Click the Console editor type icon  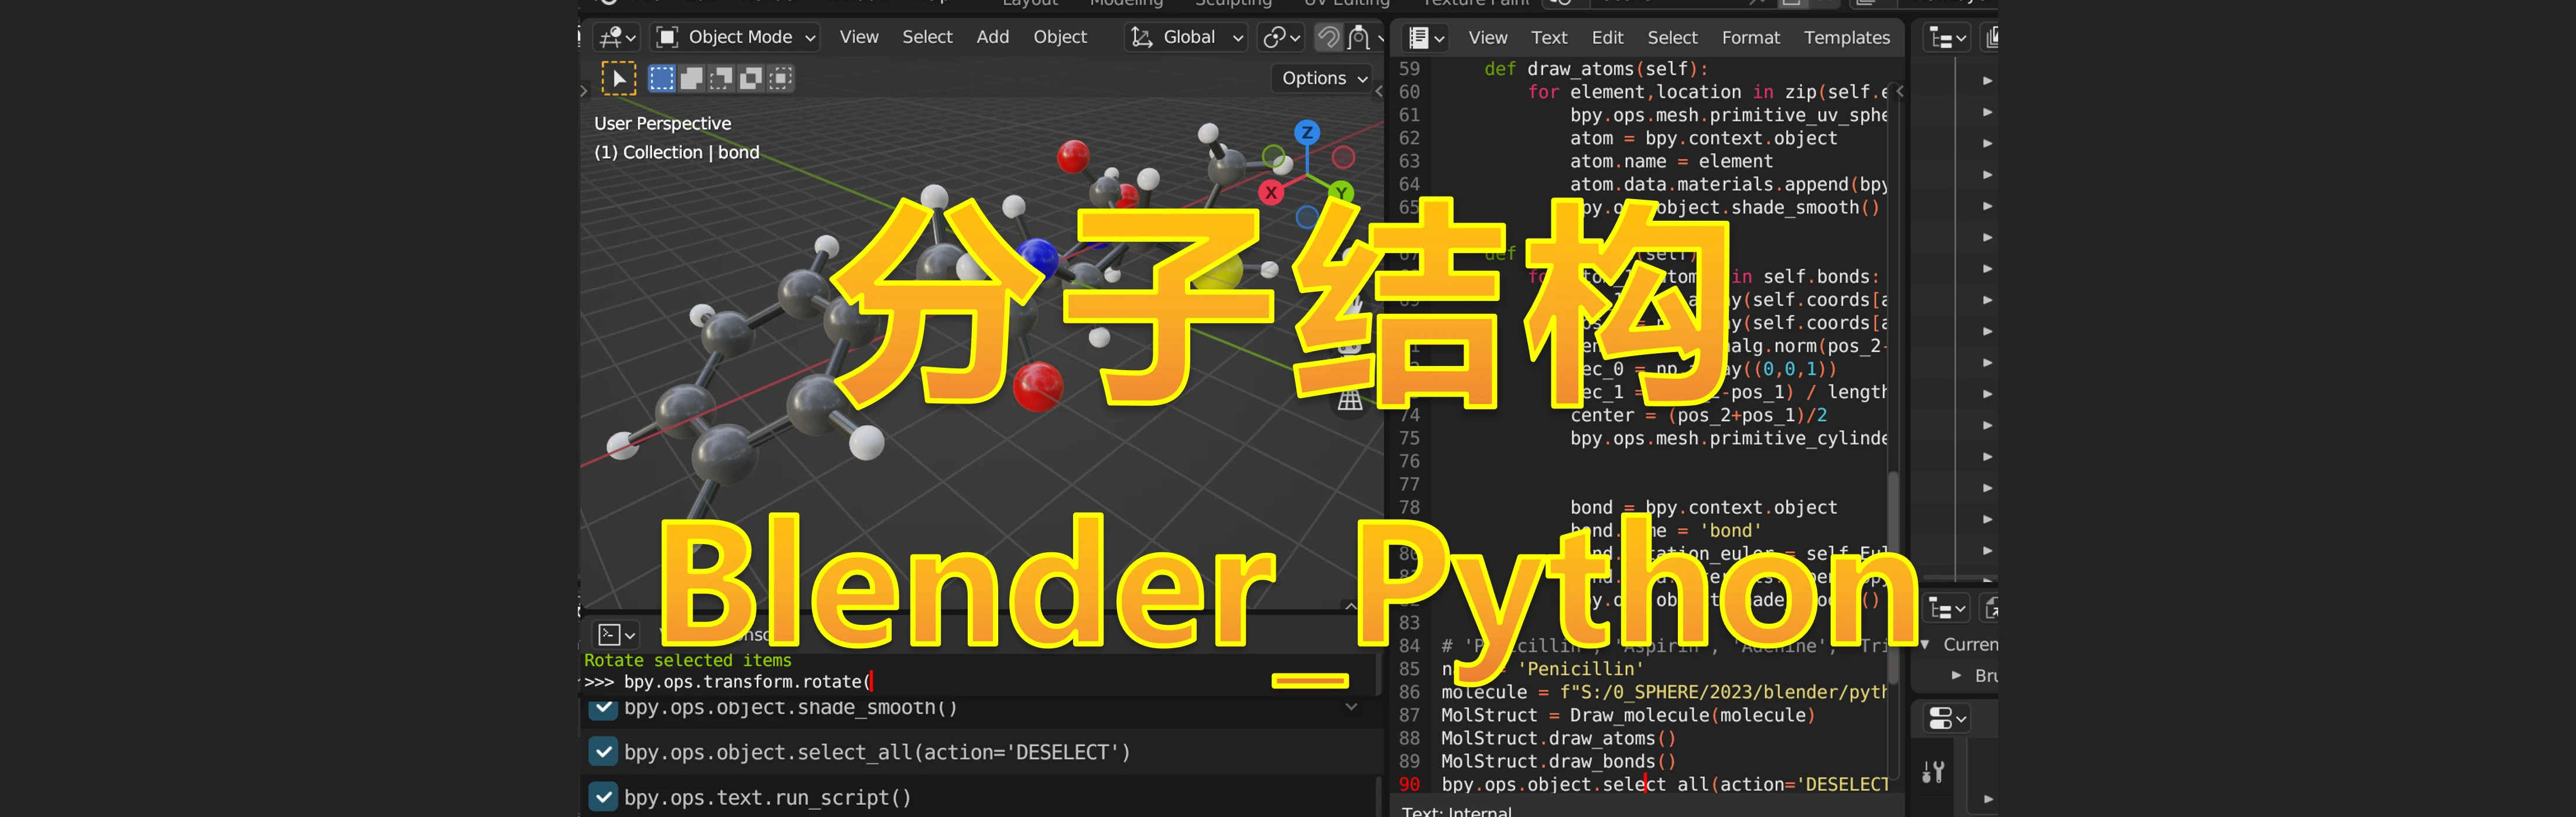pos(610,634)
